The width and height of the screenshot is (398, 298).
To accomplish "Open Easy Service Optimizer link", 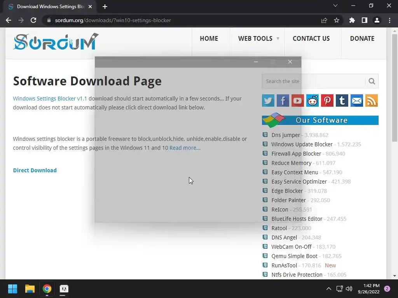I will pyautogui.click(x=299, y=182).
